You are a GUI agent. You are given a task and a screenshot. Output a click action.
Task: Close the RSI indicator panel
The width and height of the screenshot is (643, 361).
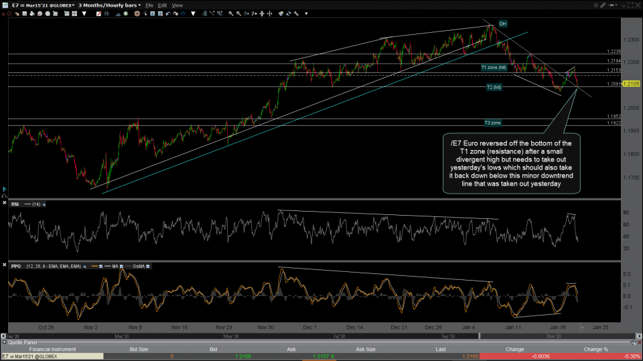pyautogui.click(x=5, y=204)
